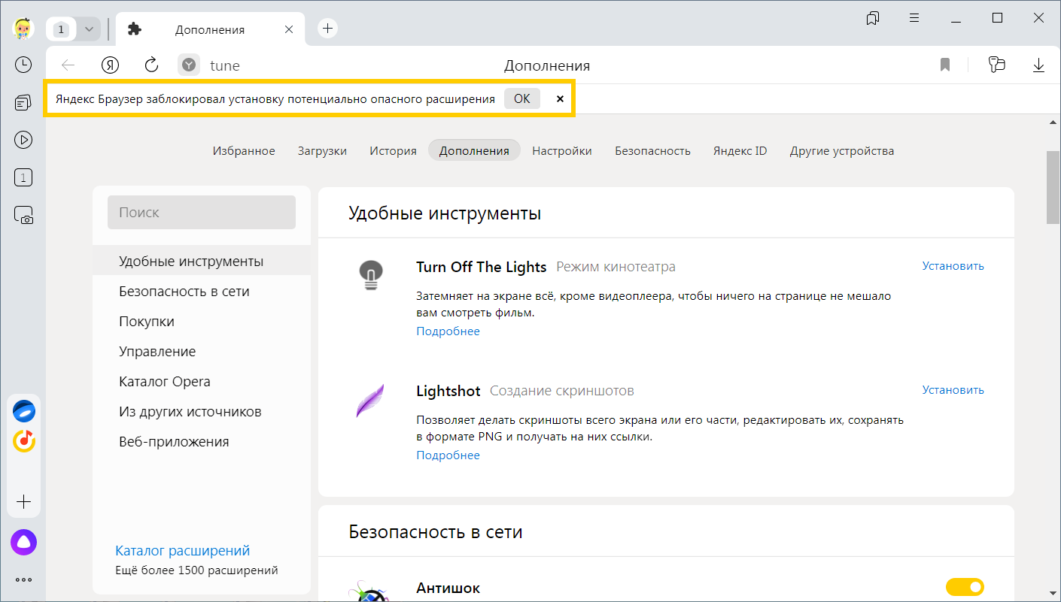The image size is (1061, 602).
Task: Bookmark this page with the bookmark icon
Action: (945, 65)
